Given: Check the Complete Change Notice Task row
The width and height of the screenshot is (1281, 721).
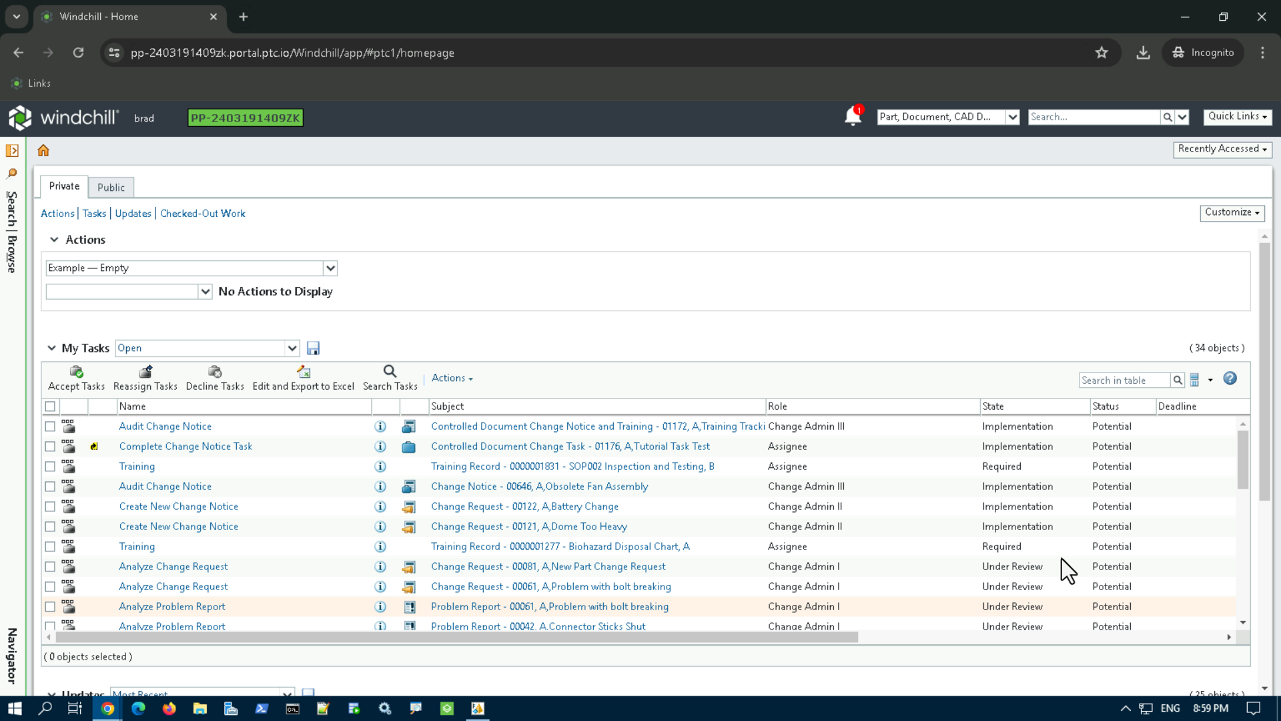Looking at the screenshot, I should coord(50,446).
